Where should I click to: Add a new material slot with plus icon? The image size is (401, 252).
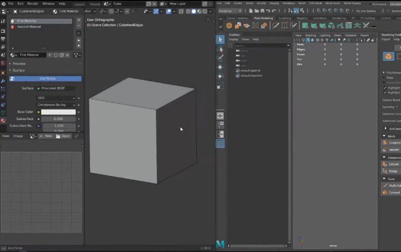79,20
